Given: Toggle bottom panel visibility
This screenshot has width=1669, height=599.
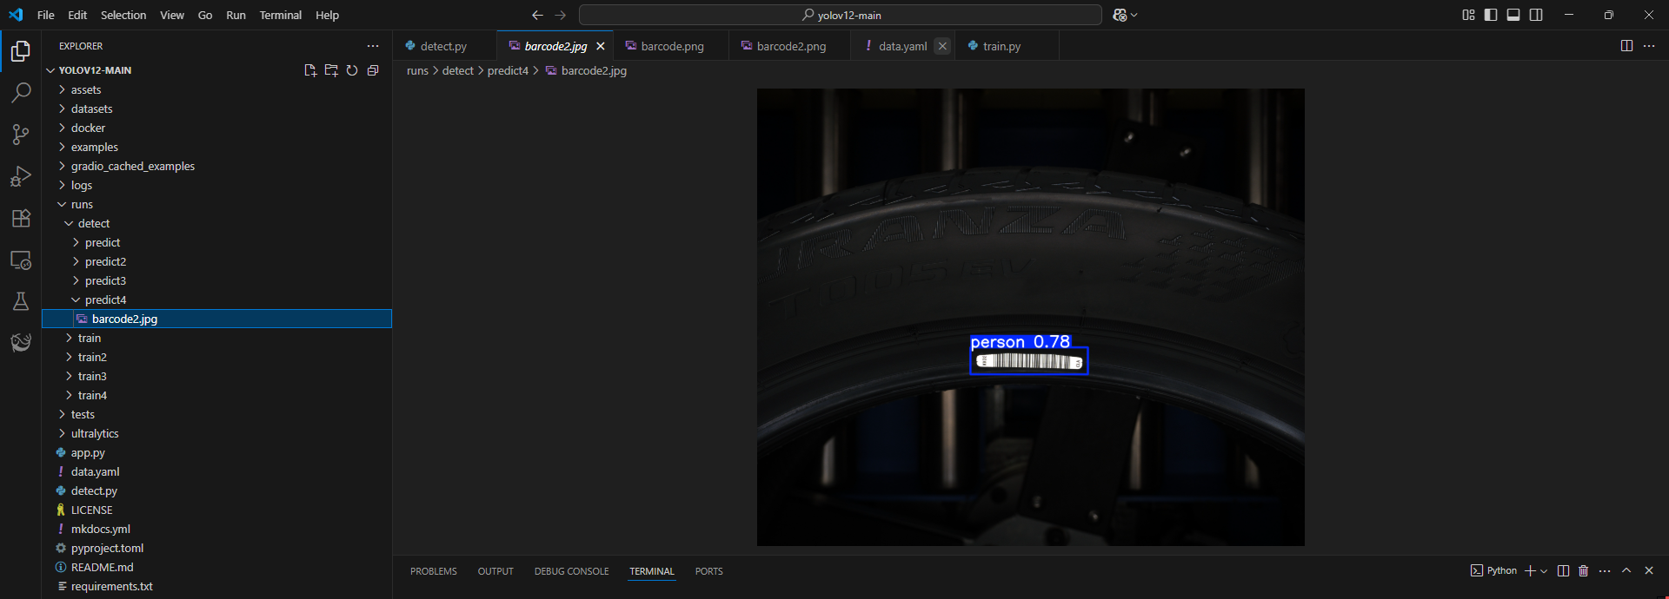Looking at the screenshot, I should (1513, 15).
